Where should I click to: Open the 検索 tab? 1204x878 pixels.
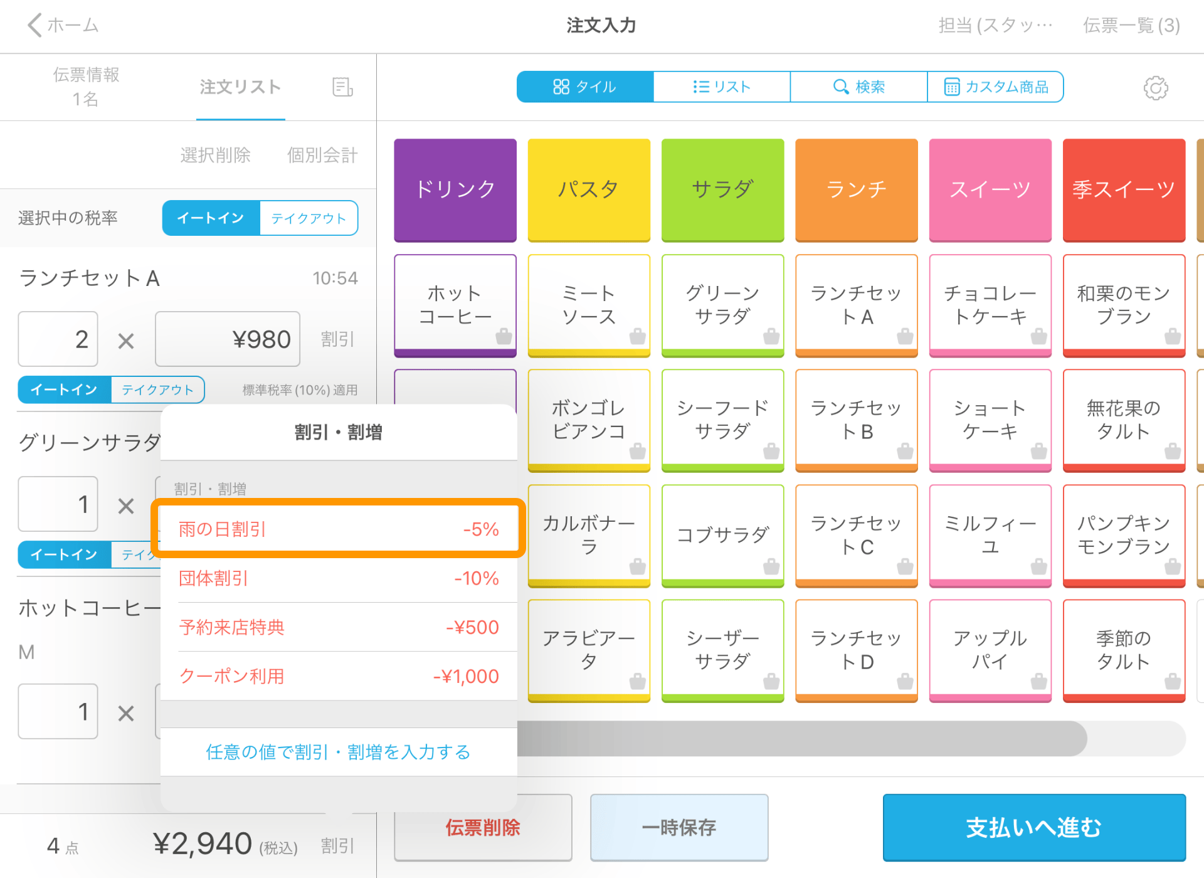point(858,87)
